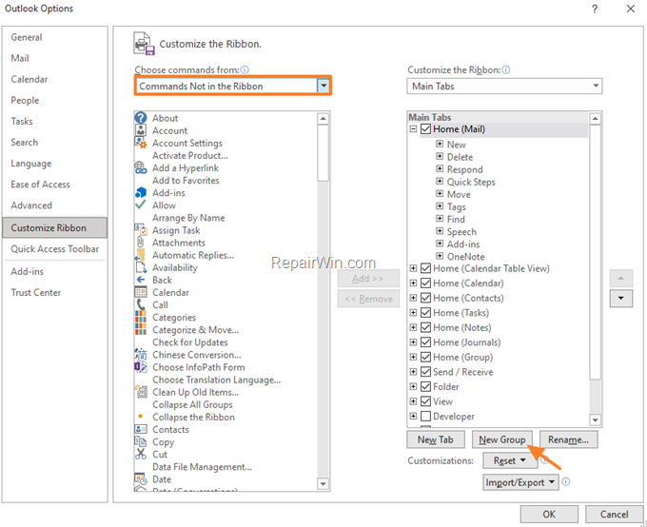This screenshot has height=527, width=647.
Task: Select the green Allow checkmark icon
Action: [x=141, y=205]
